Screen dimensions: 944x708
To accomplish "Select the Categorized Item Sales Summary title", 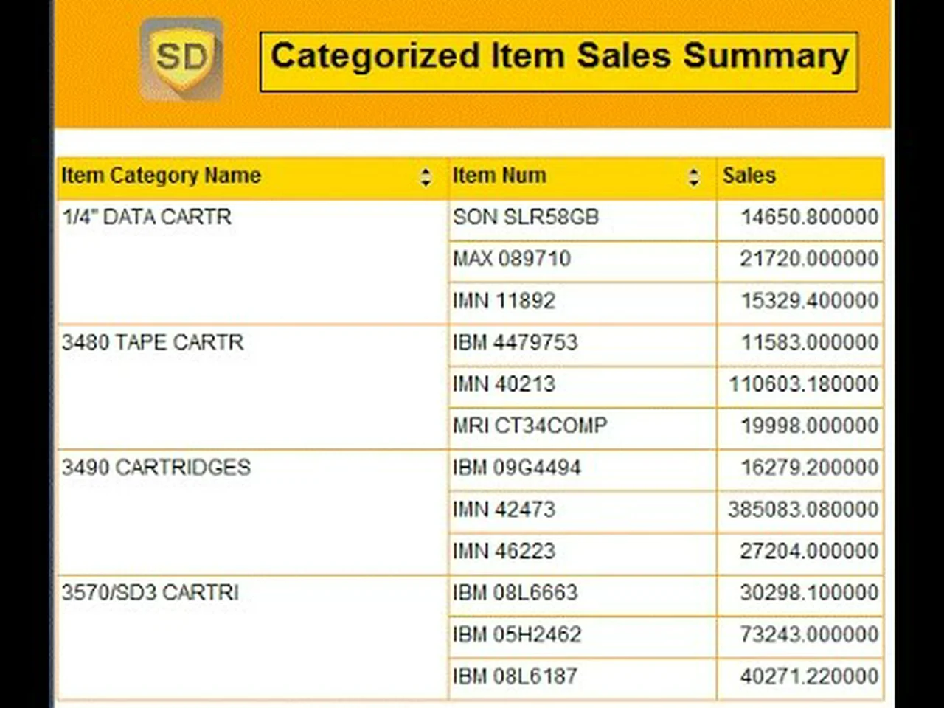I will (x=559, y=58).
